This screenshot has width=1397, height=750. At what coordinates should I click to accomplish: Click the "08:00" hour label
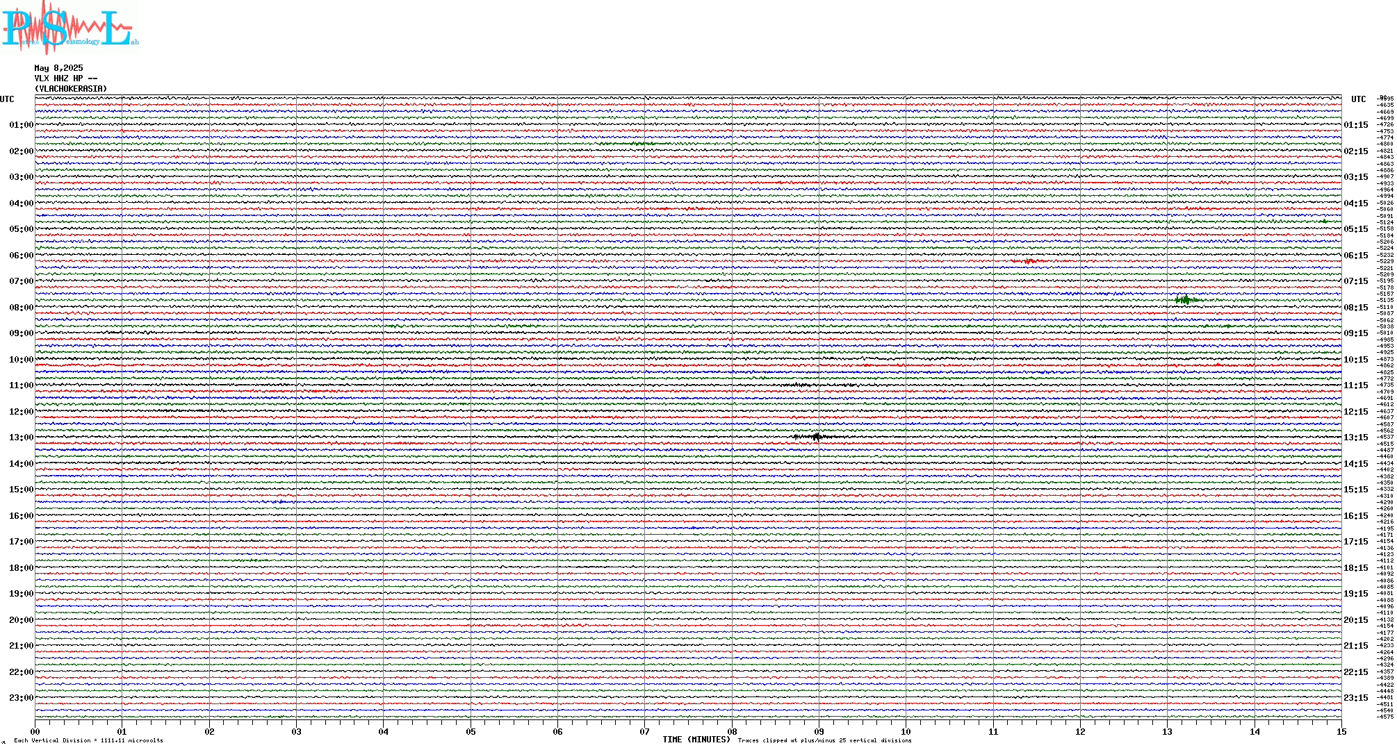click(21, 308)
